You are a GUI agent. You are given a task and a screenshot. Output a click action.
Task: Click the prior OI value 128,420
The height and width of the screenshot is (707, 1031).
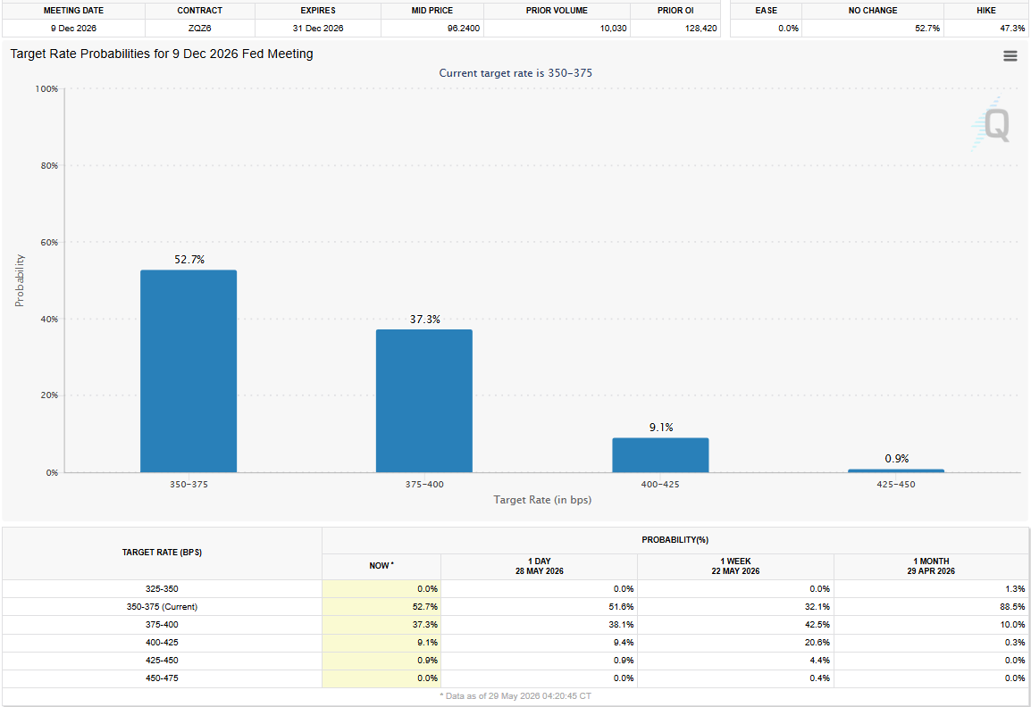click(701, 29)
